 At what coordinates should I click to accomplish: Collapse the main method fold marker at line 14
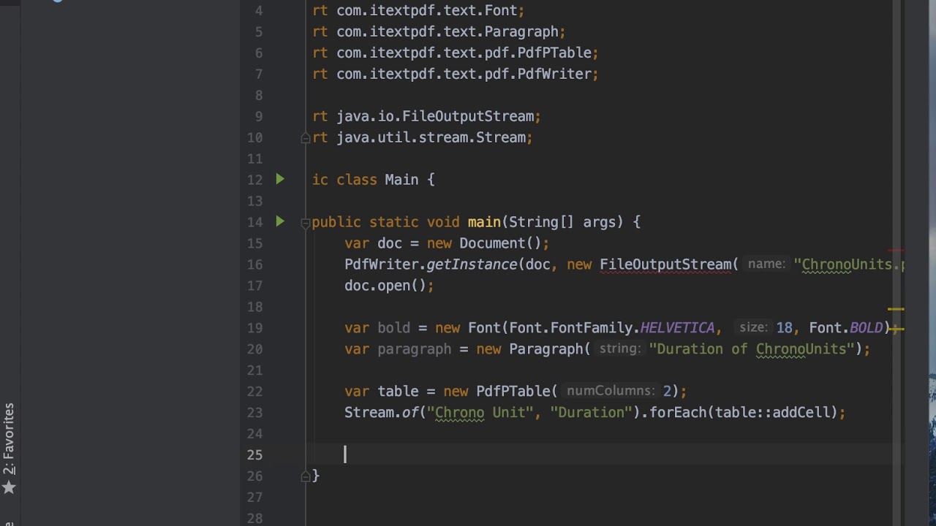(306, 222)
